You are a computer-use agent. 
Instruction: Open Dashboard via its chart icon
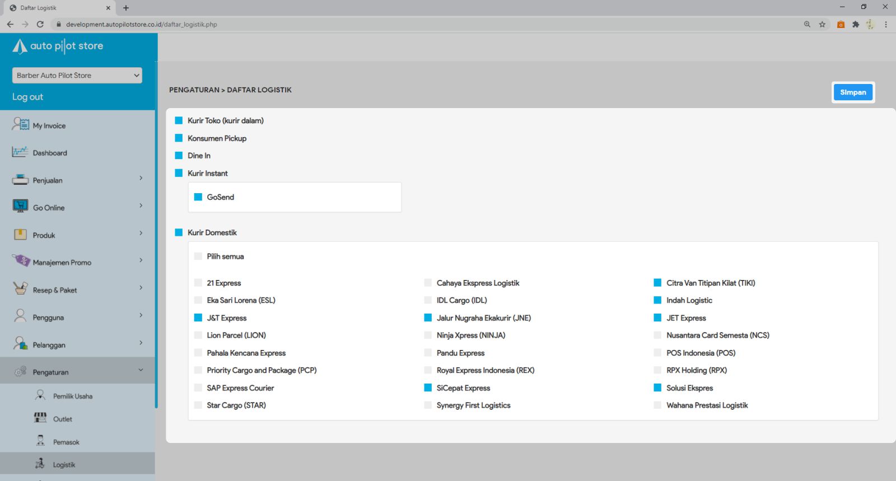(x=20, y=152)
